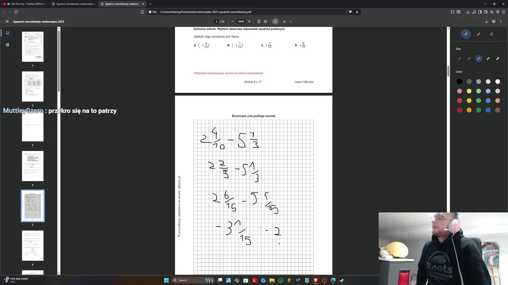Choose the thinnest pen size
The width and height of the screenshot is (508, 285).
pos(460,59)
